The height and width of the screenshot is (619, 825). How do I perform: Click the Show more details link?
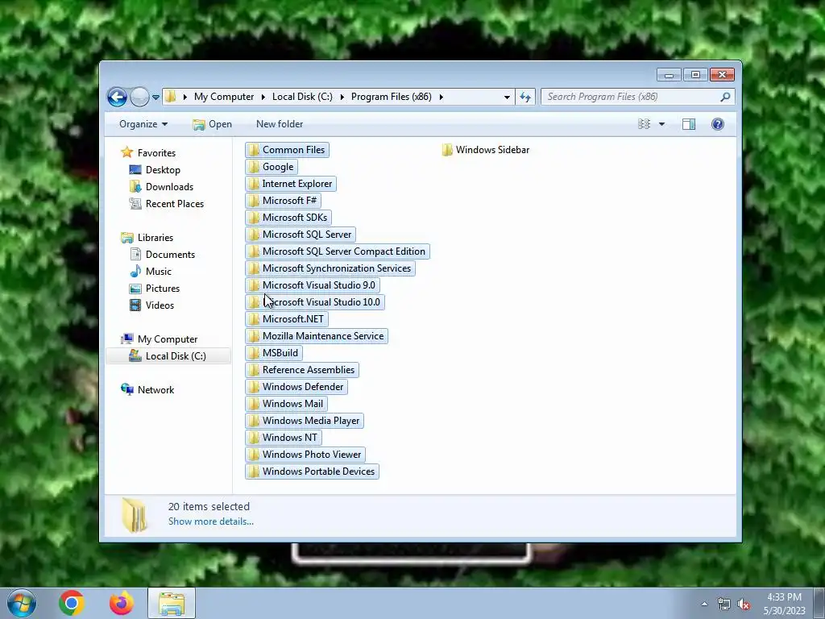[210, 521]
